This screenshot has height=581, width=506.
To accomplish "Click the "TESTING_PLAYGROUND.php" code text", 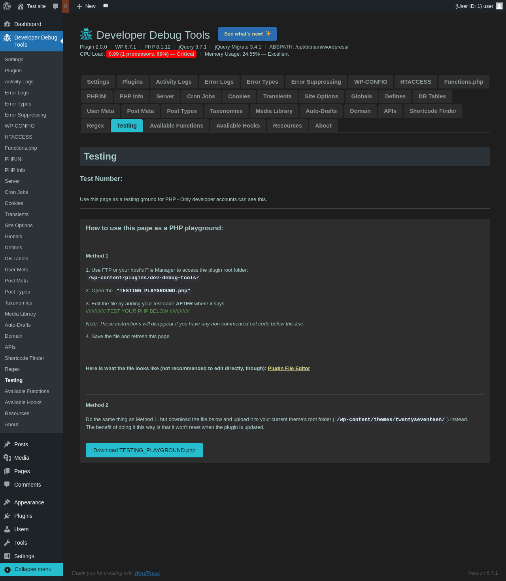I will (x=153, y=291).
